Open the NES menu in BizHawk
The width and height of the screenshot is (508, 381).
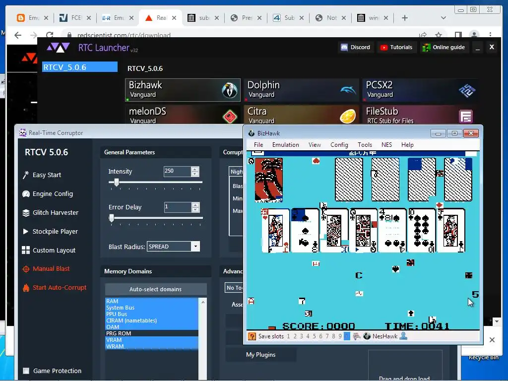pos(386,145)
